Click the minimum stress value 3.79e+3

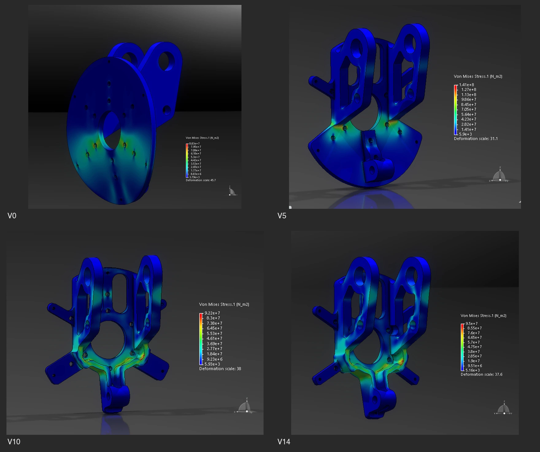point(194,177)
